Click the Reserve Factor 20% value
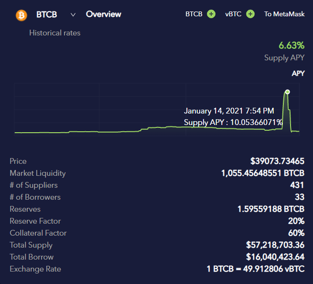313x284 pixels. [296, 221]
